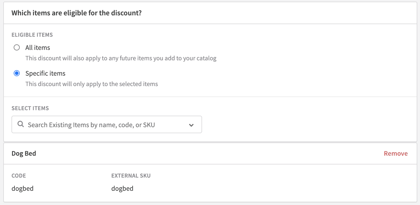Click the discount eligibility question header
The image size is (420, 205).
[x=76, y=13]
